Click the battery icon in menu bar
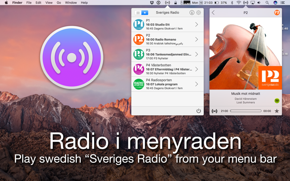 (216, 3)
